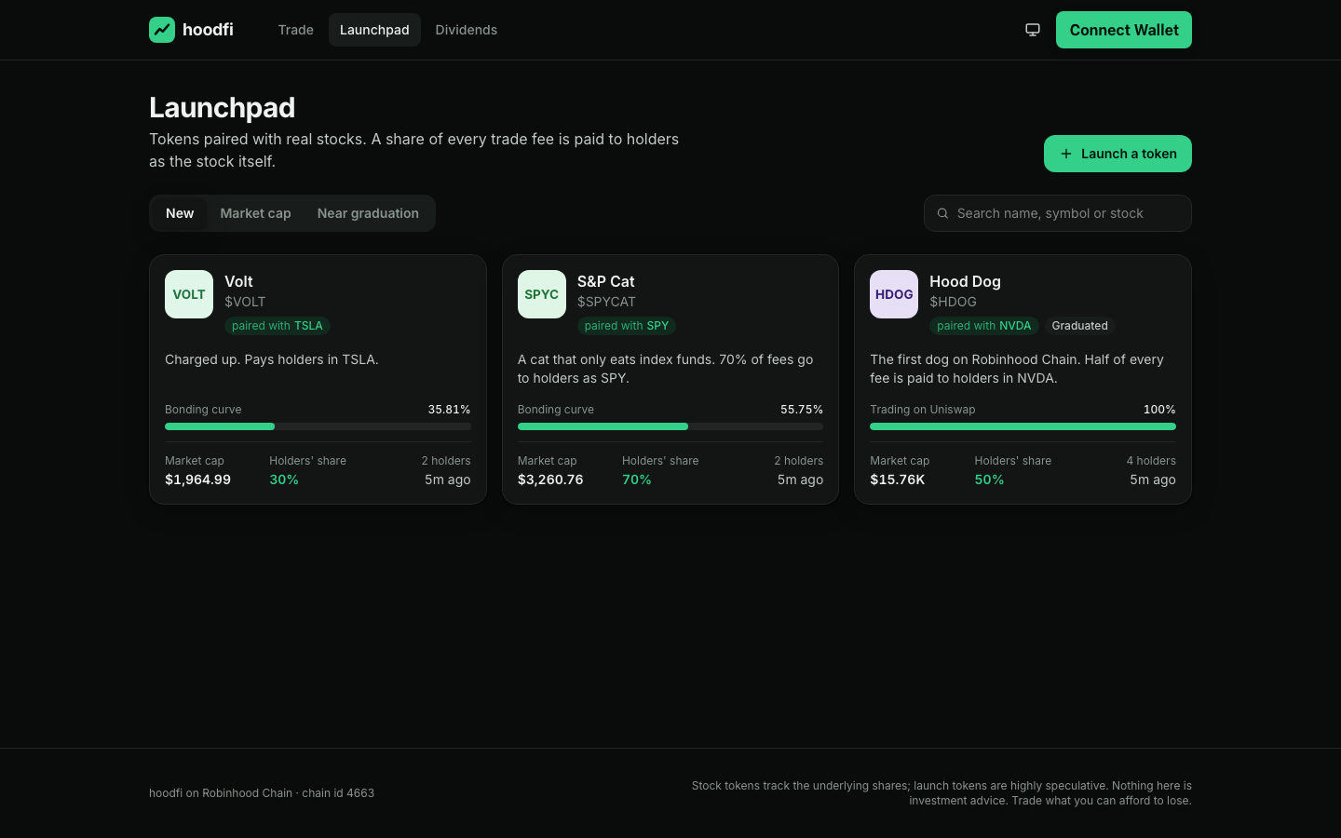
Task: Launch a token
Action: pos(1117,154)
